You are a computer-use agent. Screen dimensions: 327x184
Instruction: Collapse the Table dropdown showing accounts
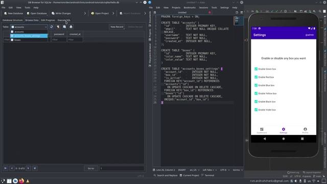(x=29, y=27)
